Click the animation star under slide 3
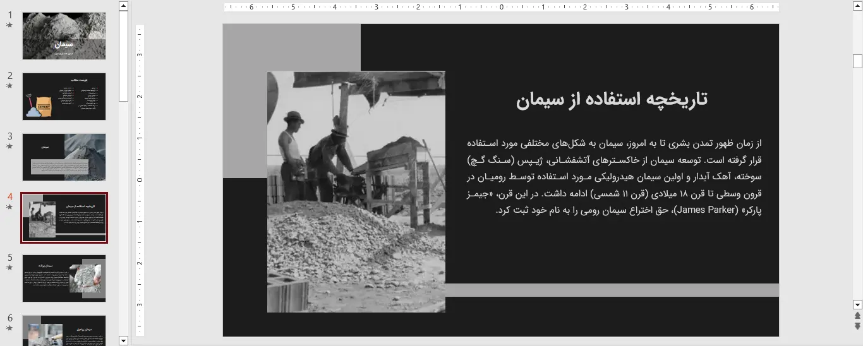863x346 pixels. click(9, 146)
